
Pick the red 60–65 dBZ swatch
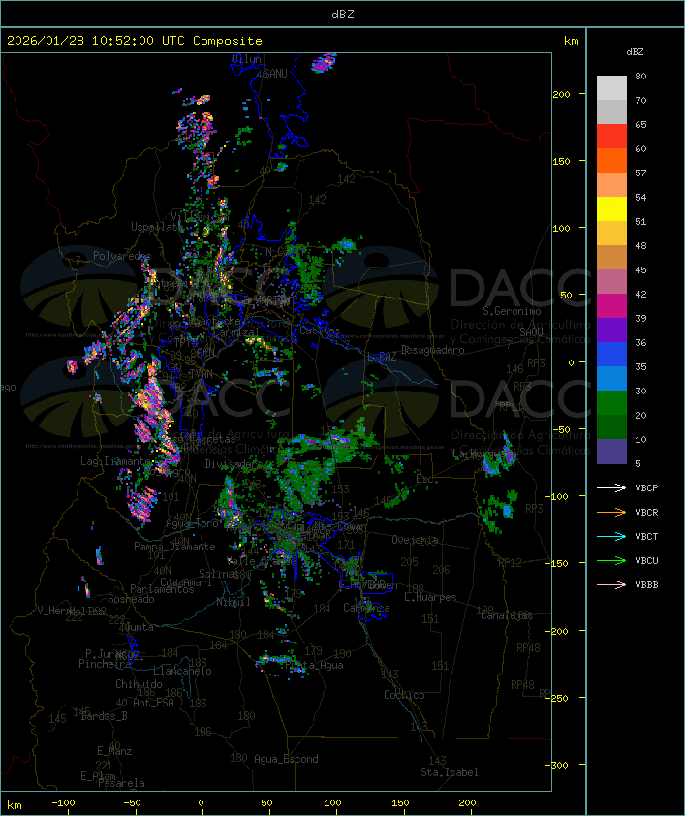point(611,137)
